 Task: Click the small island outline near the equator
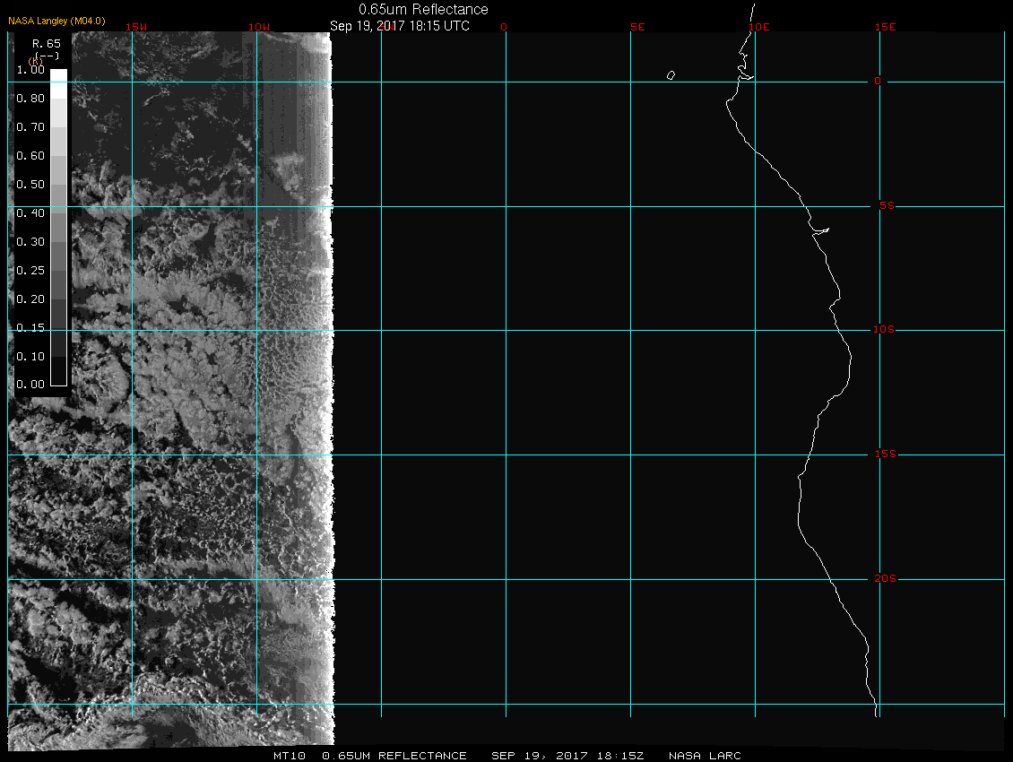(671, 75)
